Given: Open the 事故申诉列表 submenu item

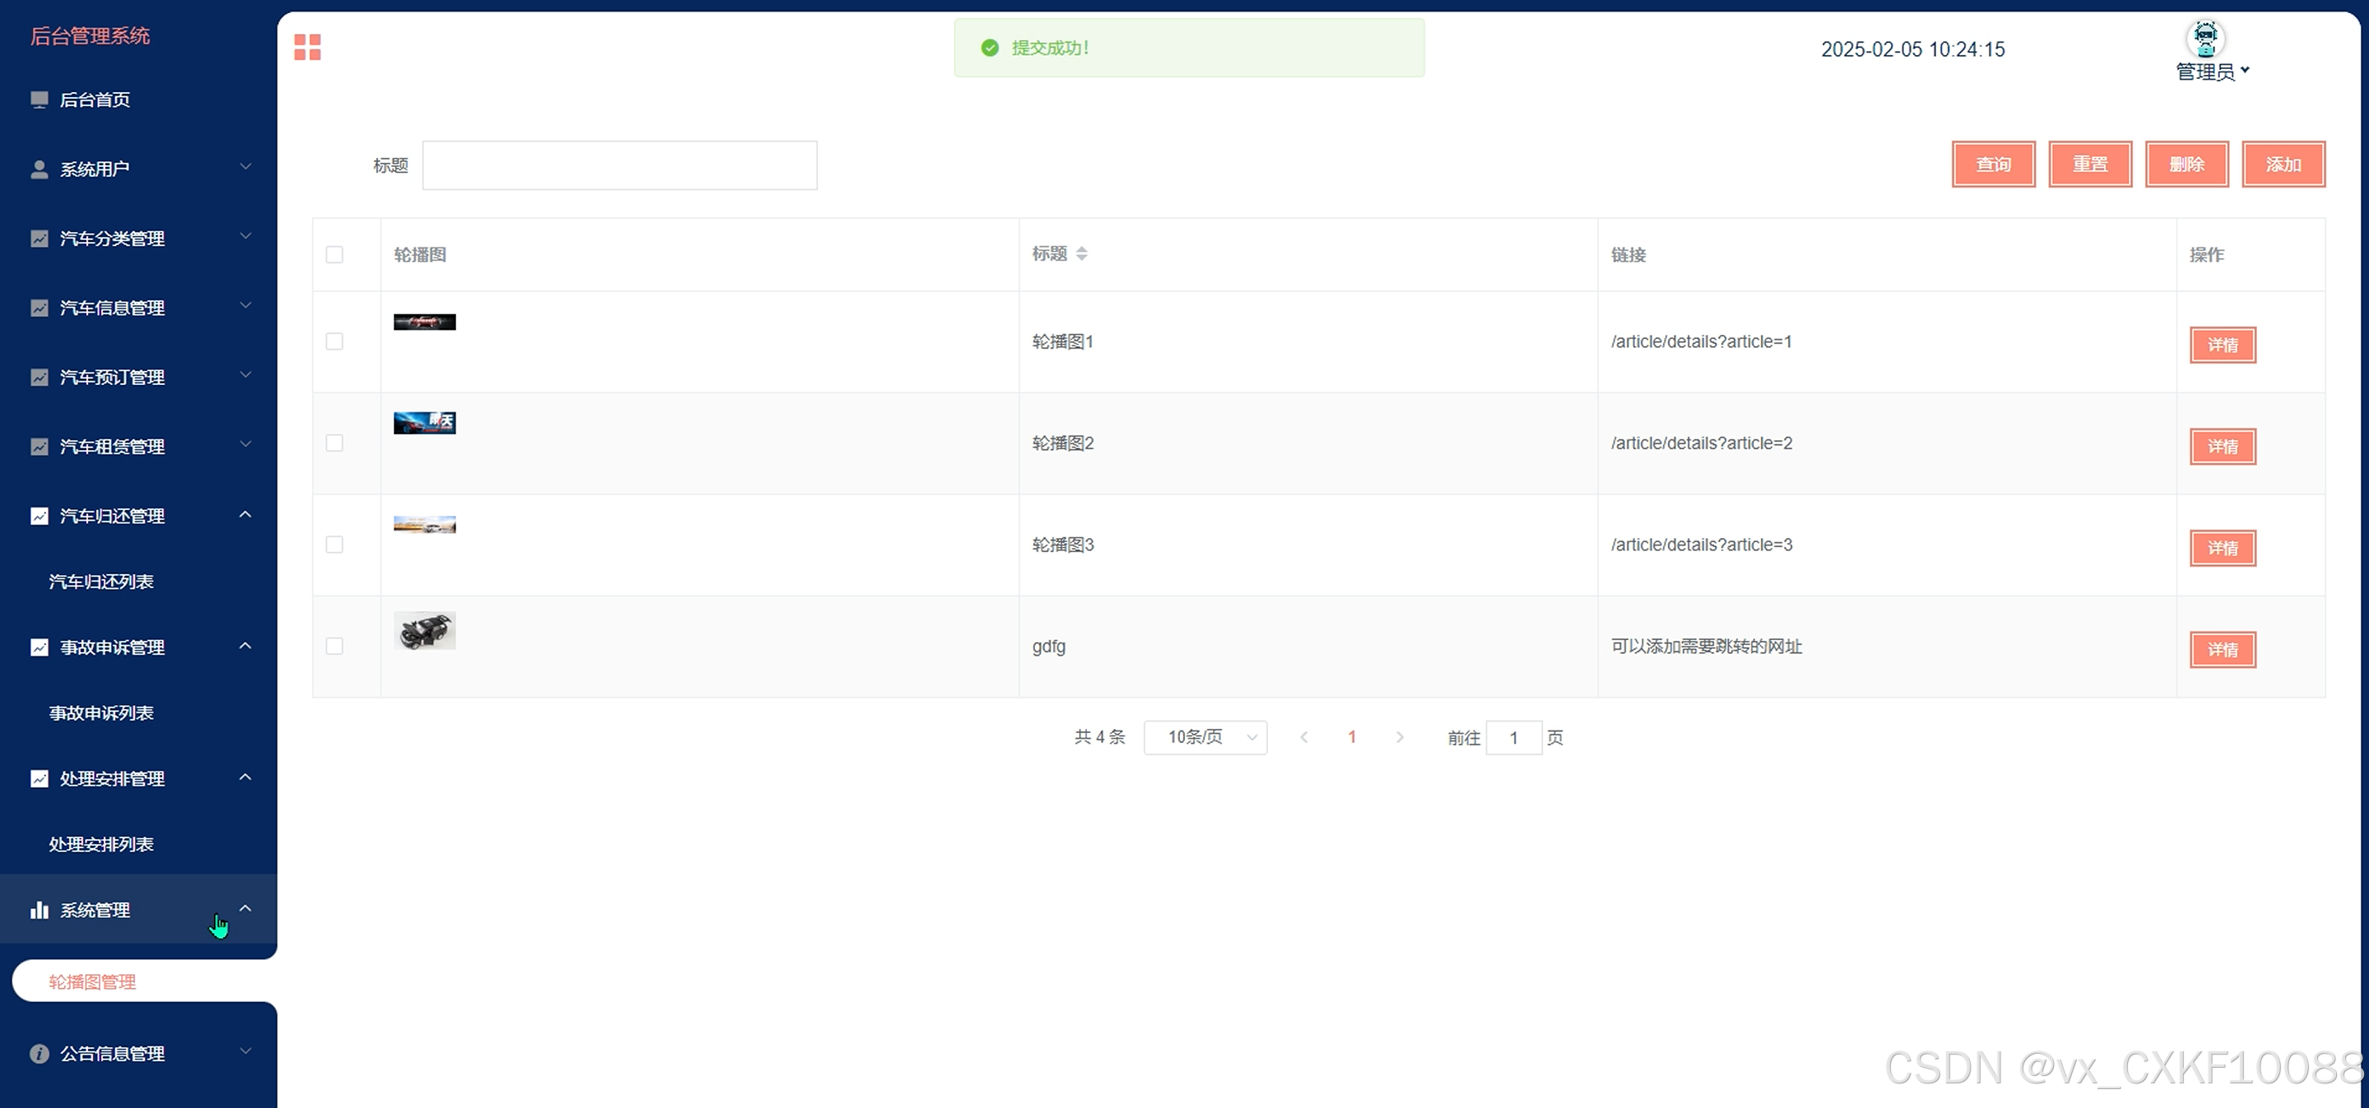Looking at the screenshot, I should pyautogui.click(x=101, y=713).
